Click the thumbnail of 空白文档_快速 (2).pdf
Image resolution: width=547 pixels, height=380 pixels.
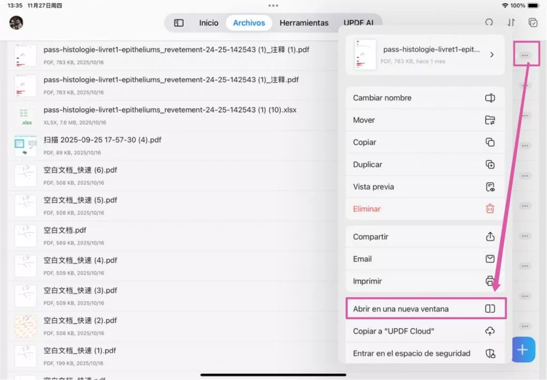coord(26,326)
